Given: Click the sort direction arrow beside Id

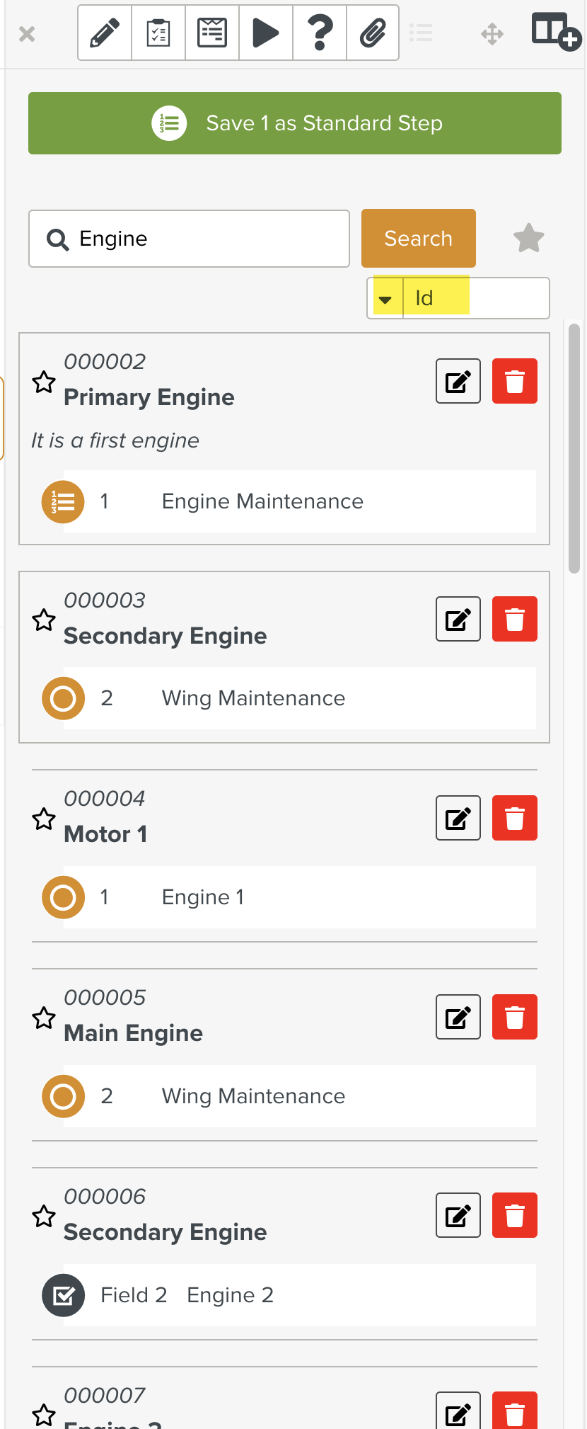Looking at the screenshot, I should pos(385,299).
